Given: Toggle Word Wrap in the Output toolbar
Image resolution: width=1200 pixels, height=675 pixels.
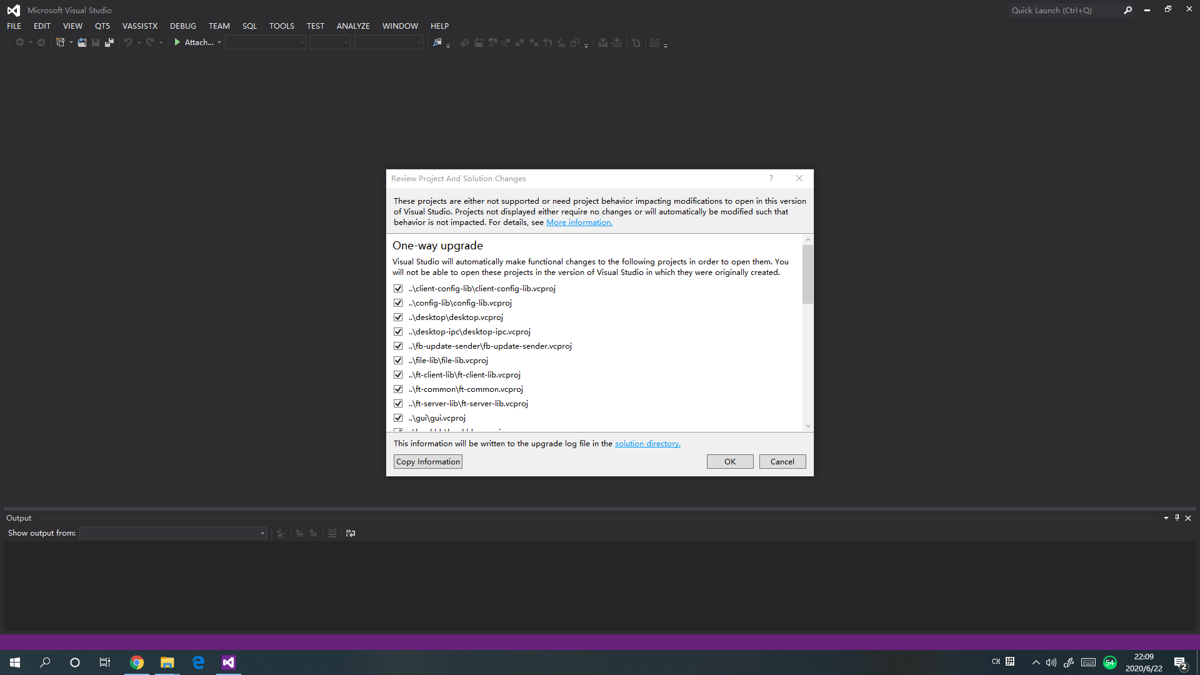Looking at the screenshot, I should [350, 533].
